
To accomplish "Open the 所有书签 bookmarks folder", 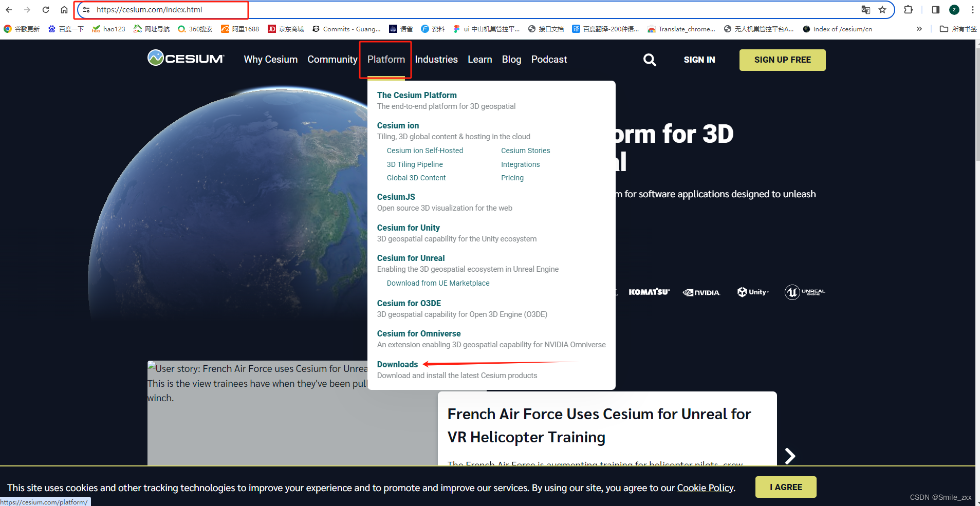I will click(x=958, y=29).
